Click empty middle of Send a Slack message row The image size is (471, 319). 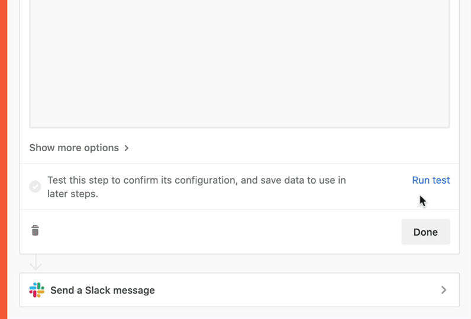point(296,290)
